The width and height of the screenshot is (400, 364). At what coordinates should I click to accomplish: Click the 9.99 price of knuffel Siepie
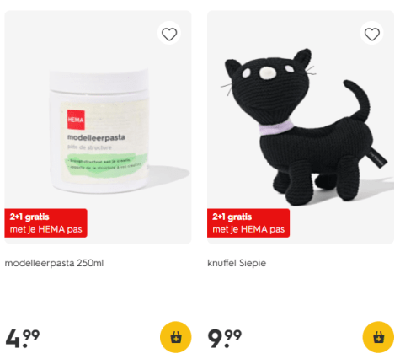(x=225, y=338)
